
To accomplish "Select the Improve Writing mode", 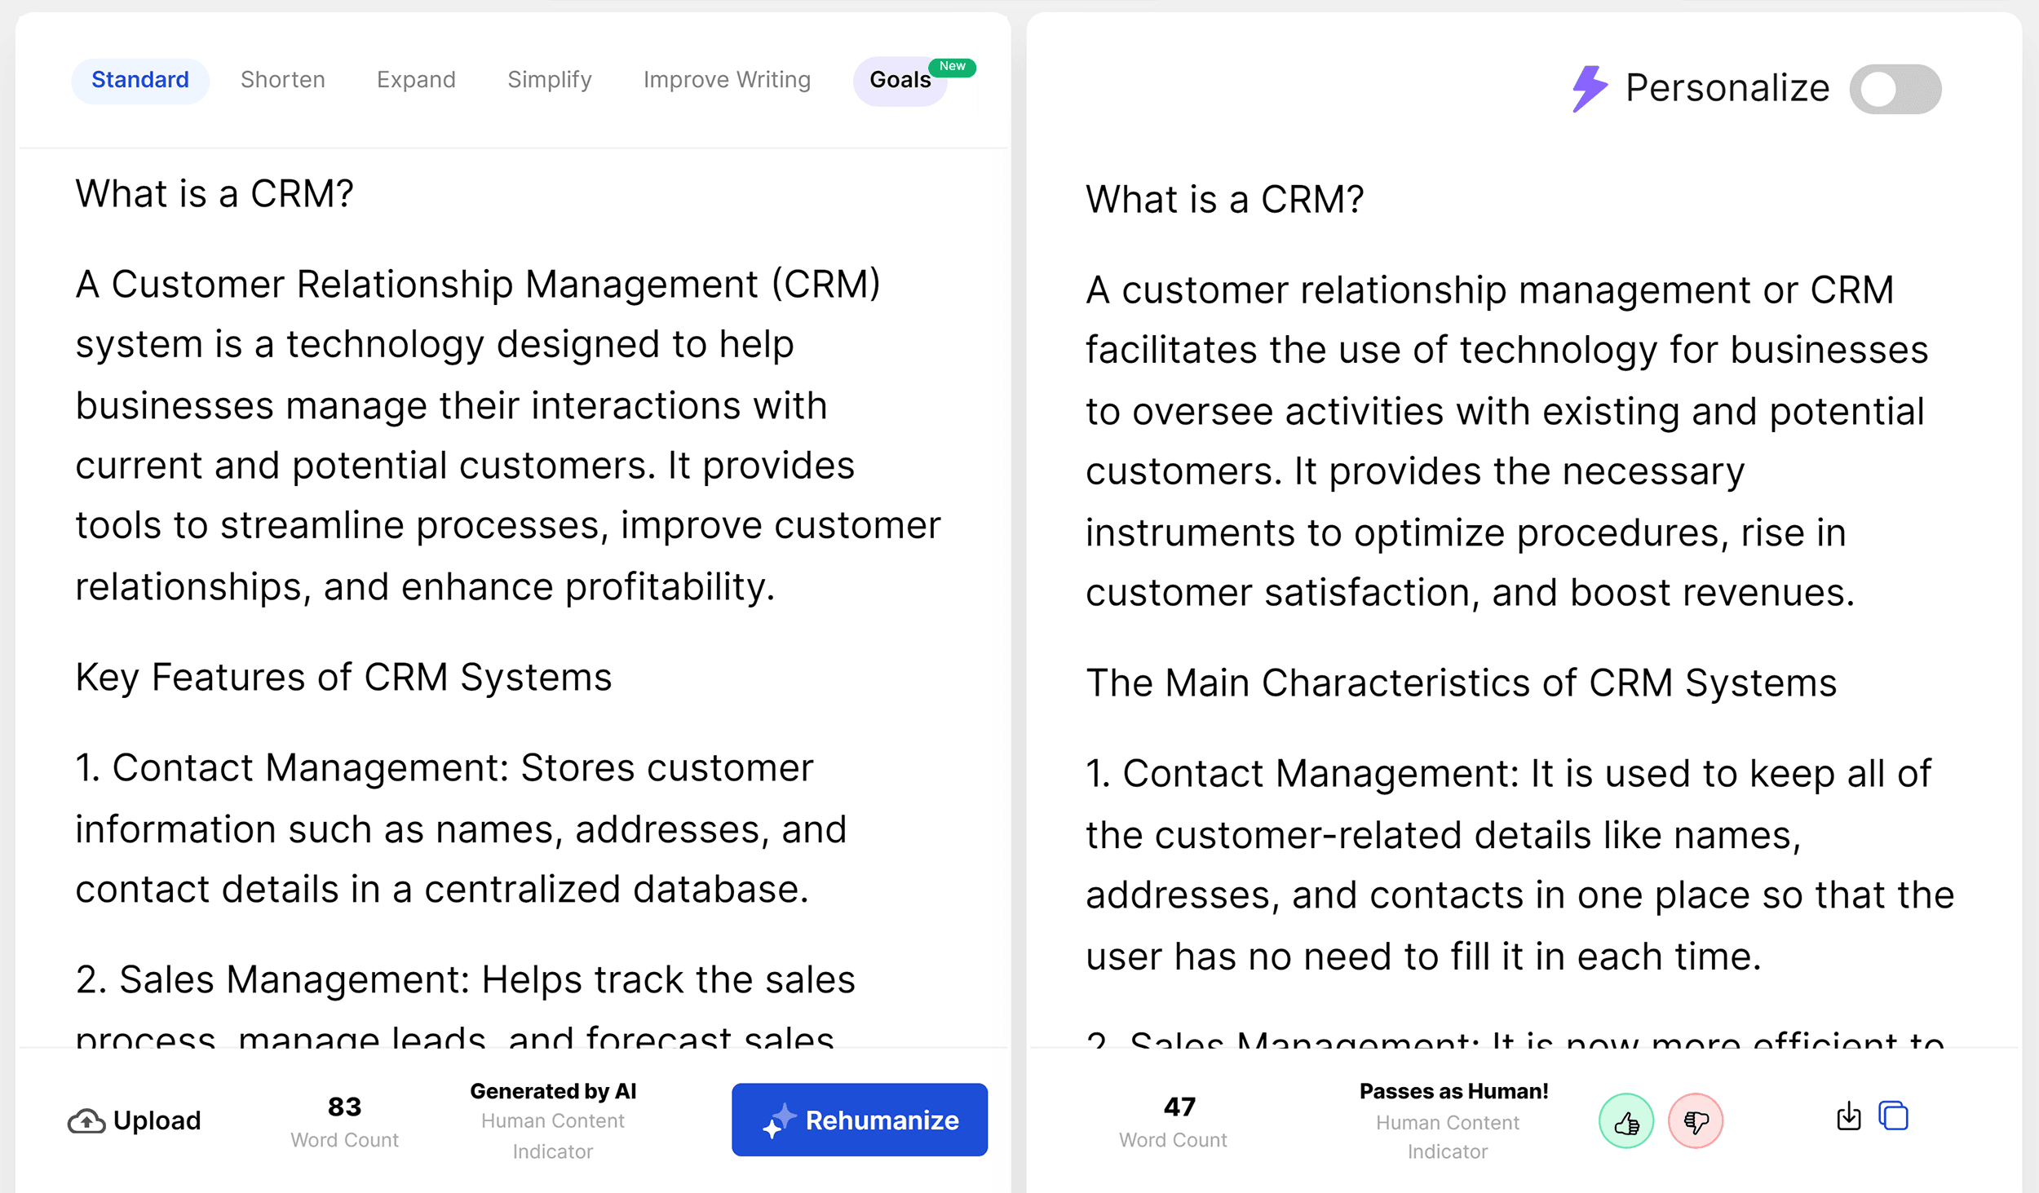I will click(727, 80).
